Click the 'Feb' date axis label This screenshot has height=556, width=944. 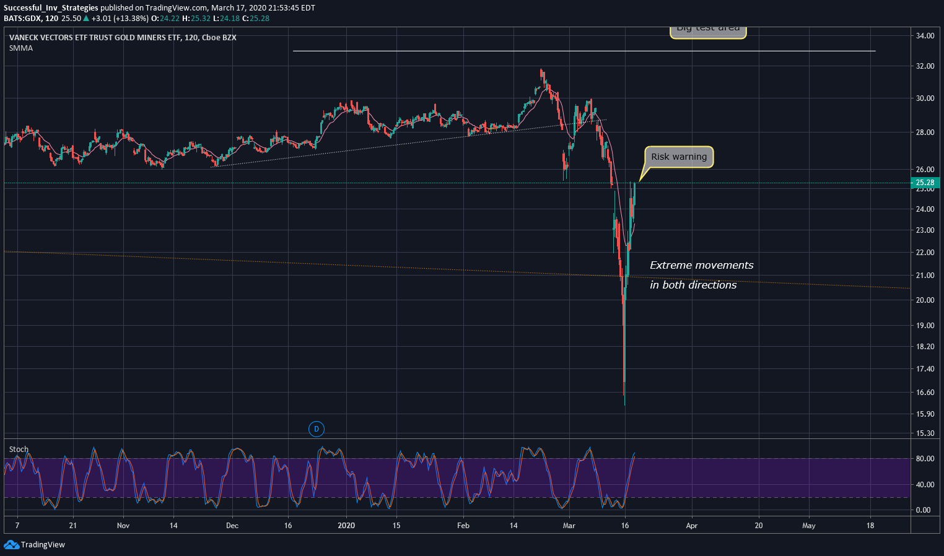pos(463,526)
